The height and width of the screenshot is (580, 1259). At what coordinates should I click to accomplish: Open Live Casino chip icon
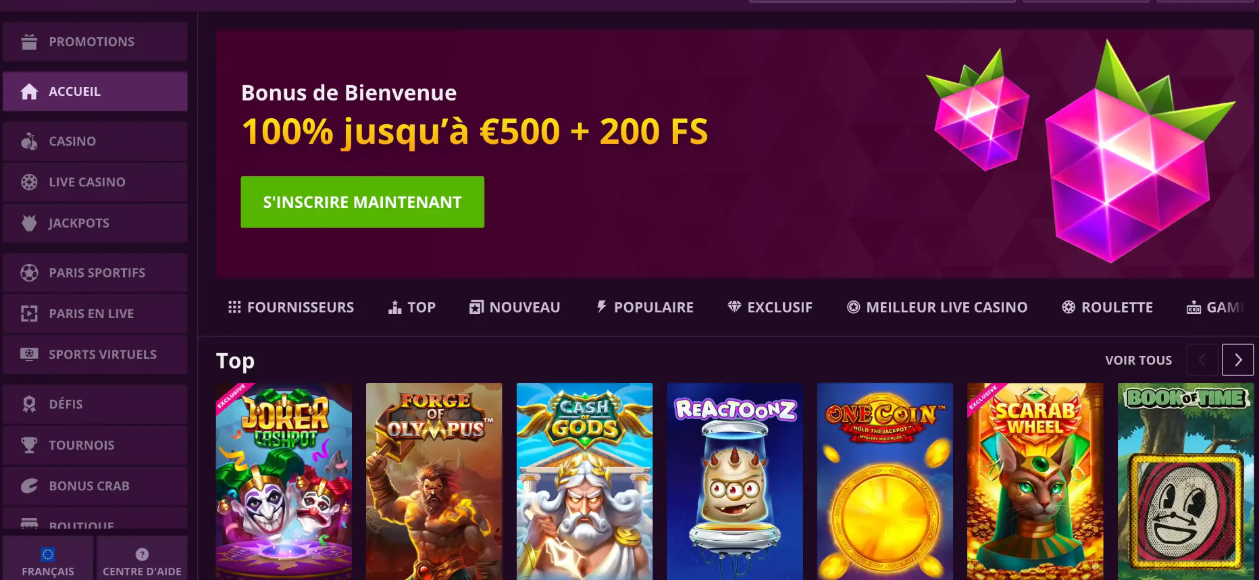(29, 182)
